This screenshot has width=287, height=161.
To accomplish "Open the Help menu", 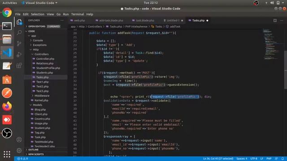I will [90, 14].
